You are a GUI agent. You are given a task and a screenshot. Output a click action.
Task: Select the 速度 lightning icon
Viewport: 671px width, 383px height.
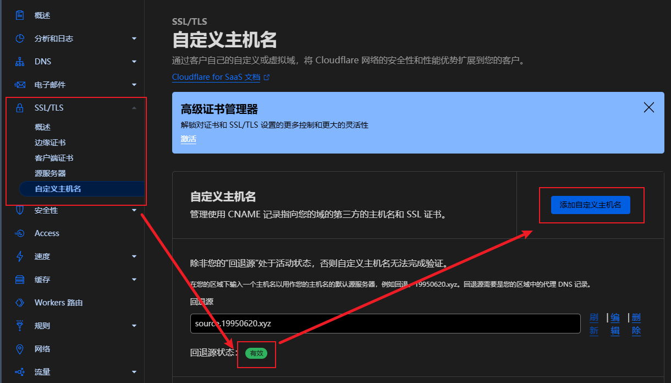(20, 256)
